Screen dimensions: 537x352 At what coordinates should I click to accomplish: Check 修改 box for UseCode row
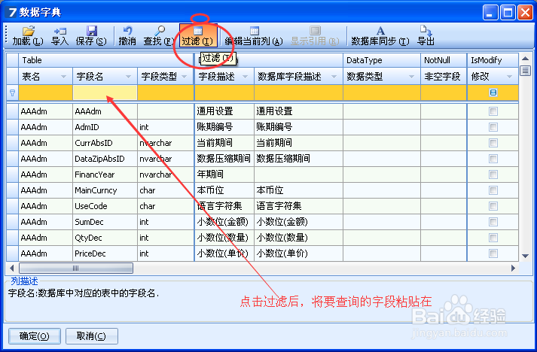(x=493, y=206)
